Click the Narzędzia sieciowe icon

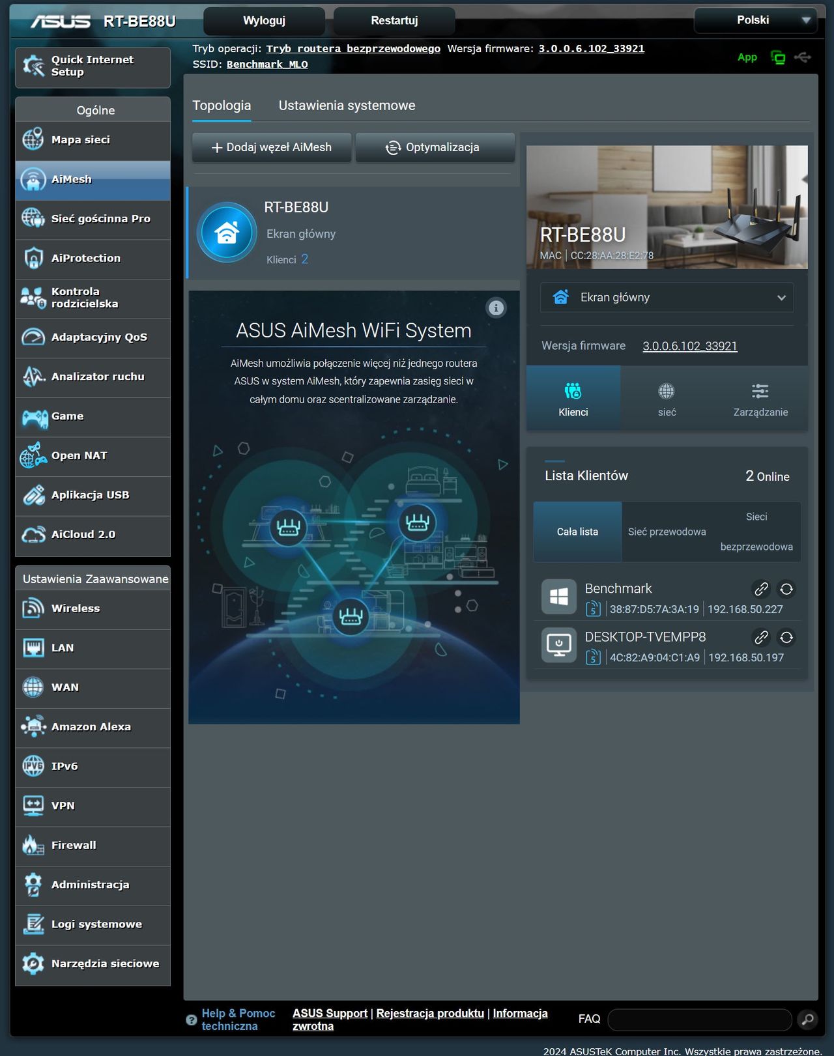tap(33, 963)
